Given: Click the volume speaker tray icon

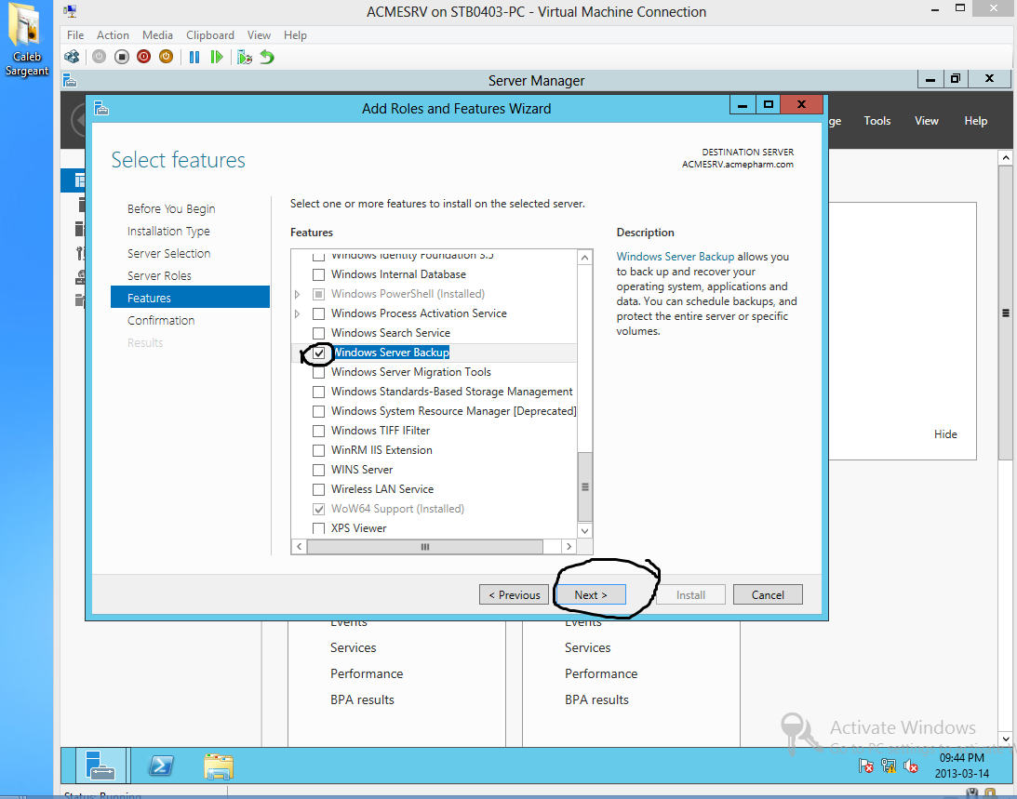Looking at the screenshot, I should [911, 766].
